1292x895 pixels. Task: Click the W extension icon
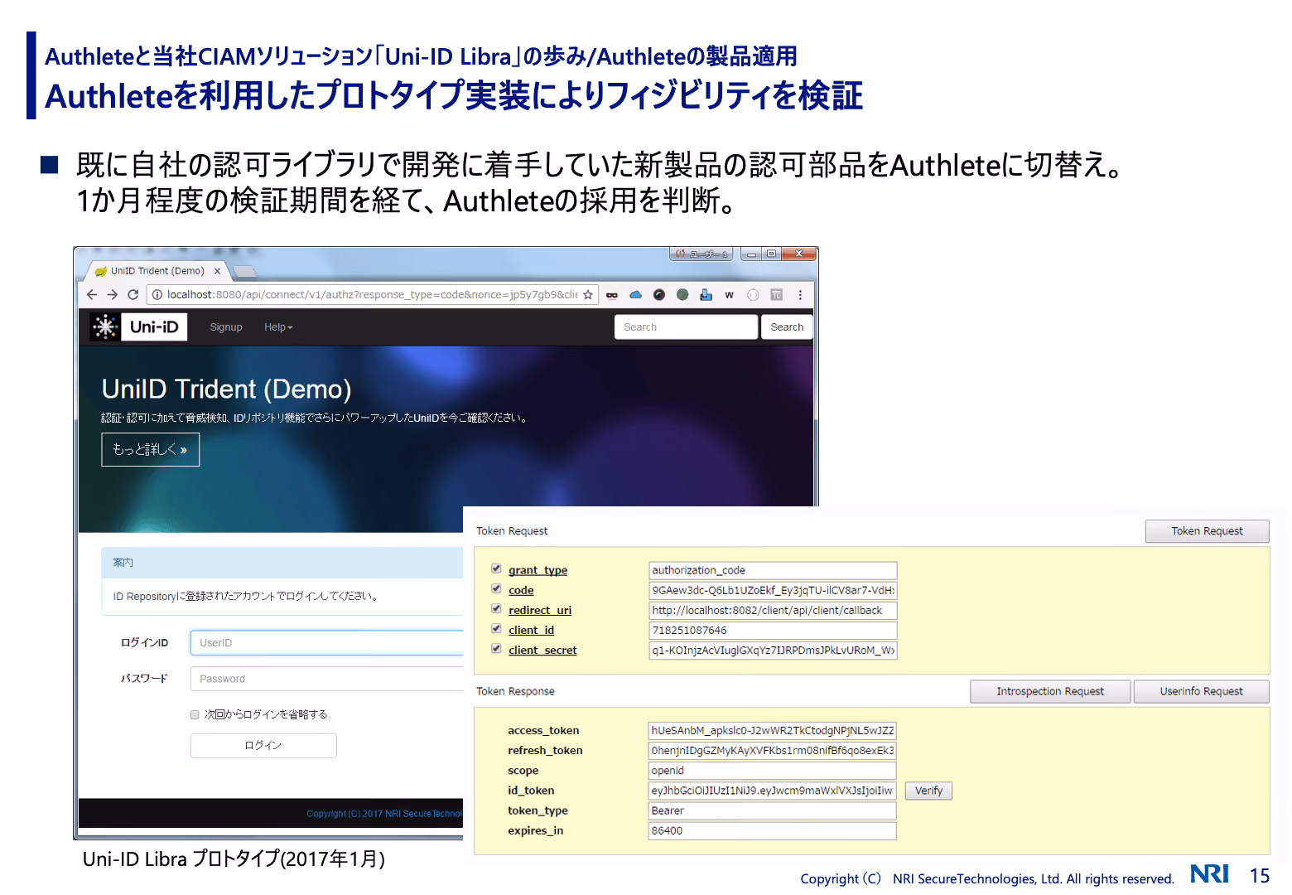tap(729, 295)
